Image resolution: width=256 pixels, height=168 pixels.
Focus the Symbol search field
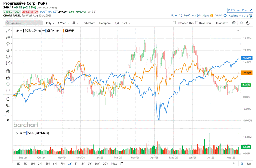tap(24, 23)
